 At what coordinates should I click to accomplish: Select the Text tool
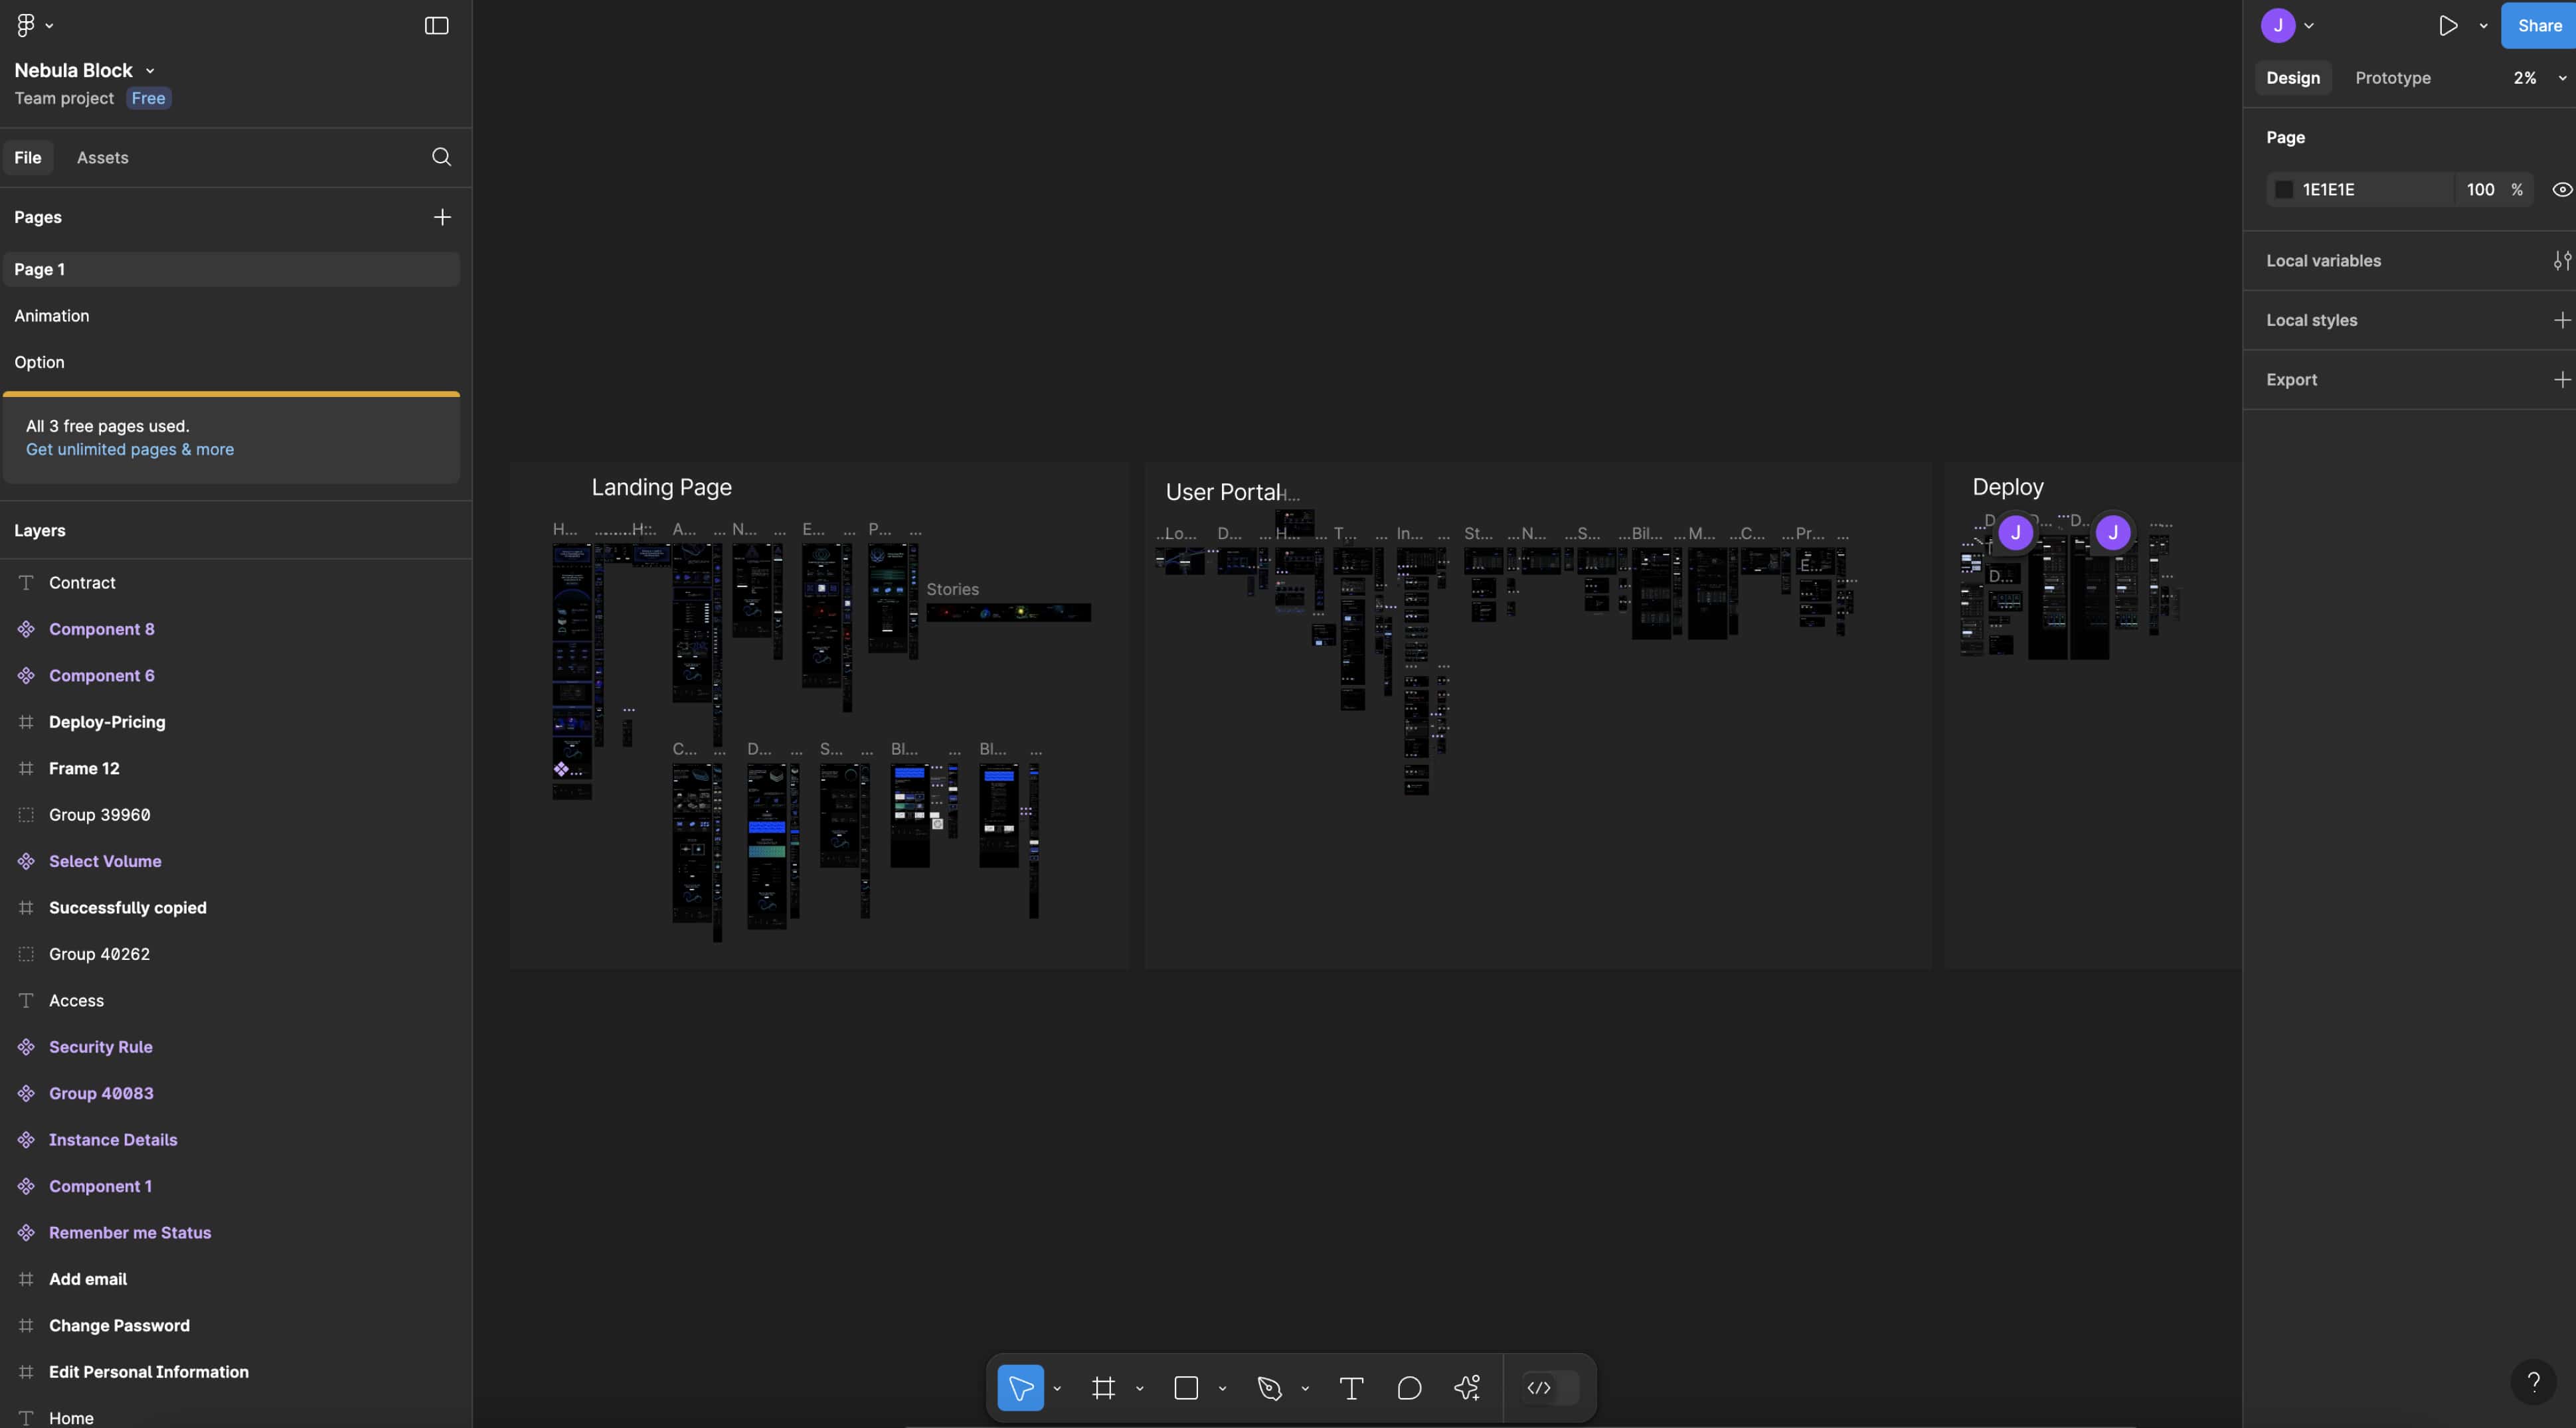coord(1351,1388)
